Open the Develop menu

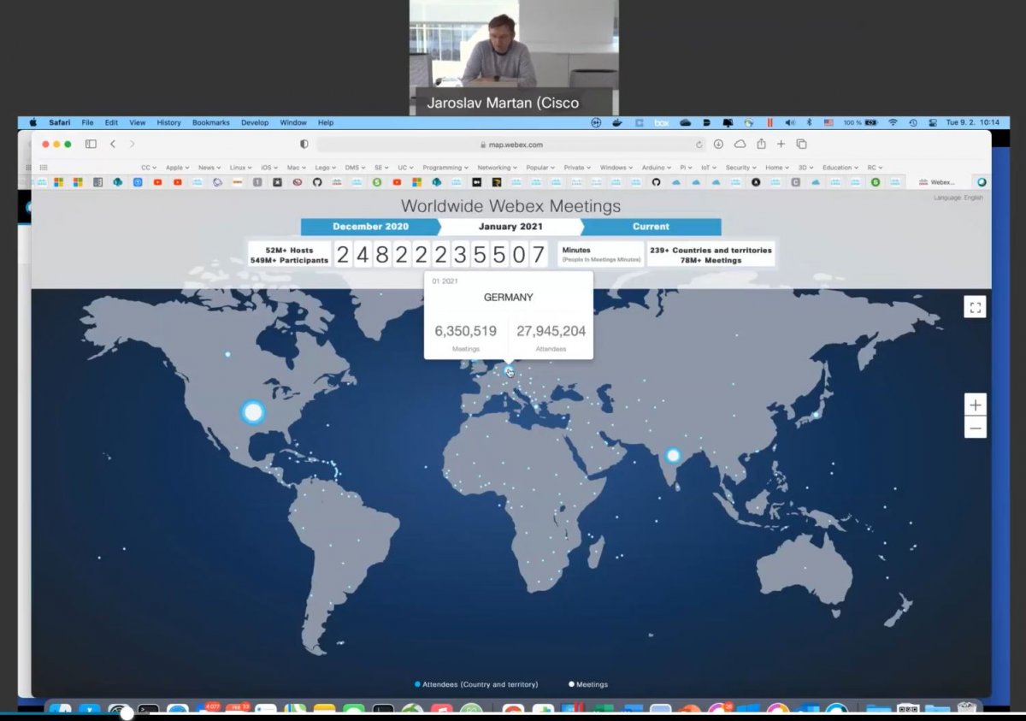pyautogui.click(x=254, y=122)
